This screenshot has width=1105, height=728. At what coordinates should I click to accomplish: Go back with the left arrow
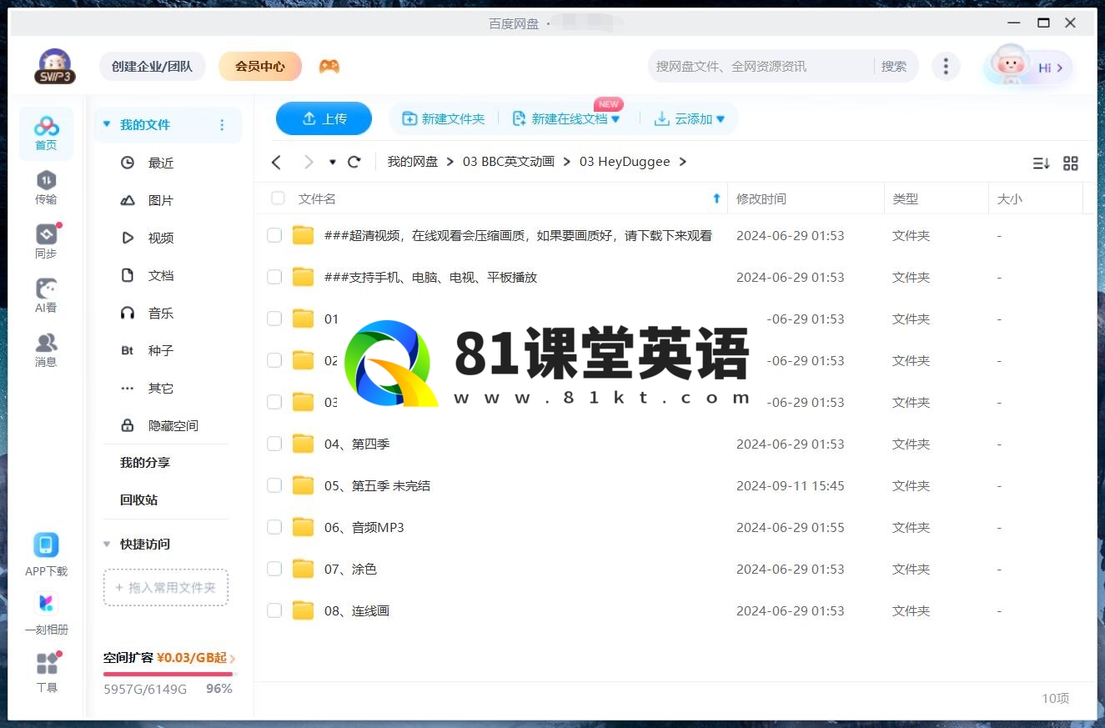pos(277,162)
